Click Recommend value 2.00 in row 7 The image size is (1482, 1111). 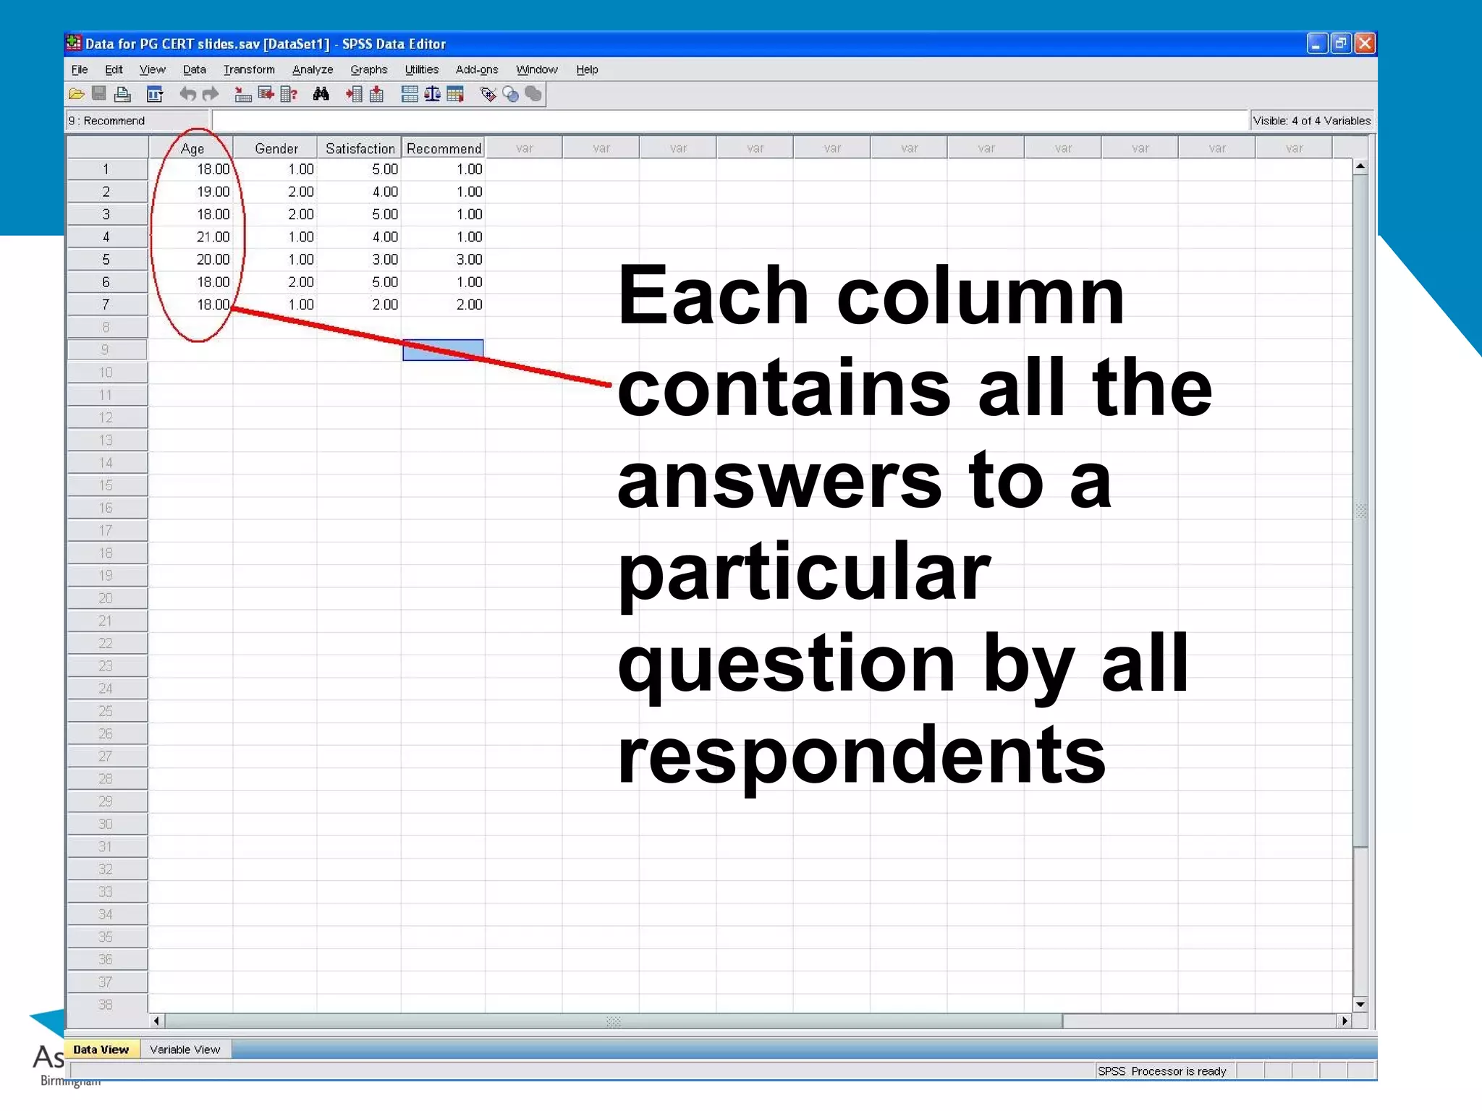tap(444, 305)
